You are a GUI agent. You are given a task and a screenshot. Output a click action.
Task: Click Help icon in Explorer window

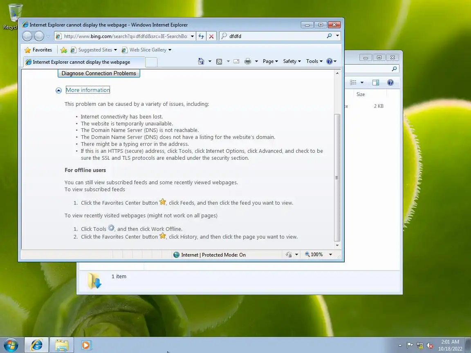(390, 83)
